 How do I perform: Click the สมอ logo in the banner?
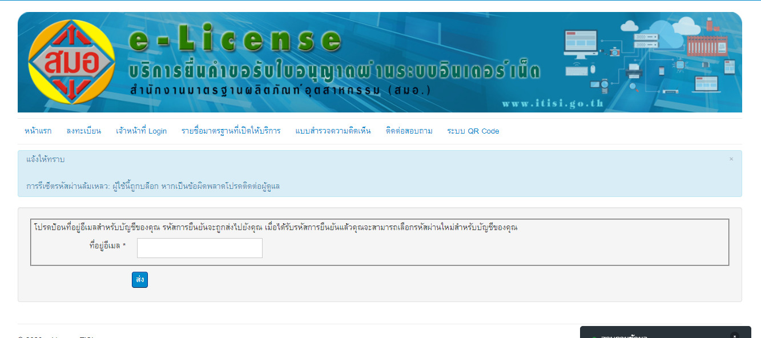[x=71, y=62]
